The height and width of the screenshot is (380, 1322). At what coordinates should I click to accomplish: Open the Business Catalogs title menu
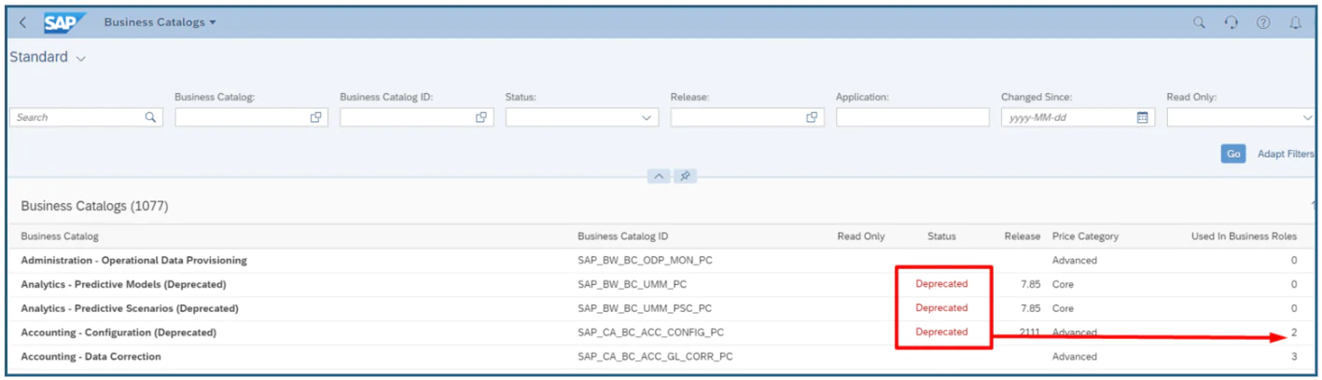(x=160, y=22)
